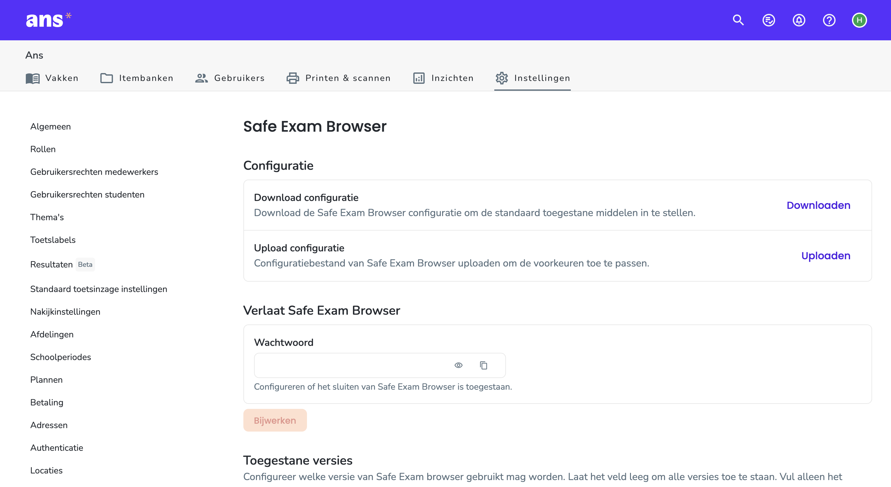Open Thema's in the sidebar

[47, 217]
